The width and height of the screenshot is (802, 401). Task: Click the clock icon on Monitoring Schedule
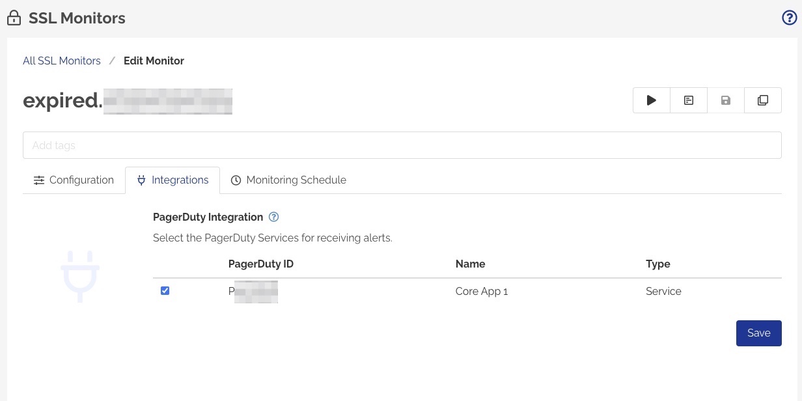coord(236,180)
